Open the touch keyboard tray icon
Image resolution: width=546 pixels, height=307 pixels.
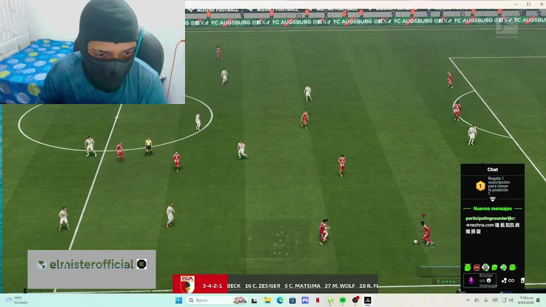pos(495,300)
